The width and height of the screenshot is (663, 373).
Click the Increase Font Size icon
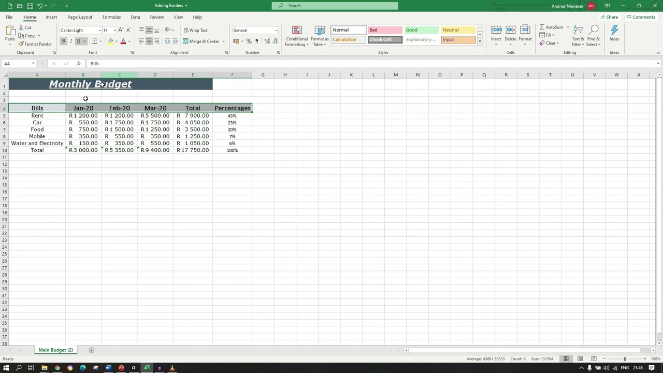[121, 30]
